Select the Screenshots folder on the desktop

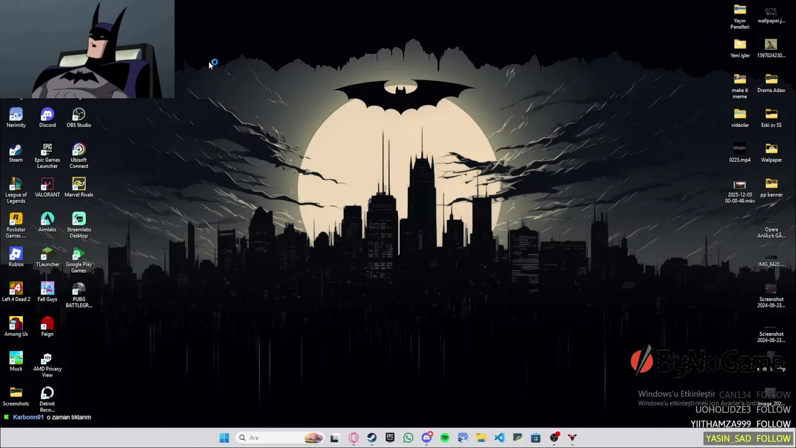(16, 396)
